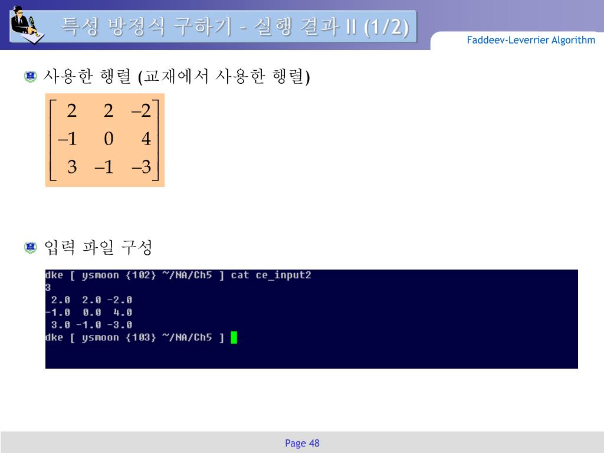The height and width of the screenshot is (453, 604).
Task: Click the green terminal cursor block
Action: (234, 338)
